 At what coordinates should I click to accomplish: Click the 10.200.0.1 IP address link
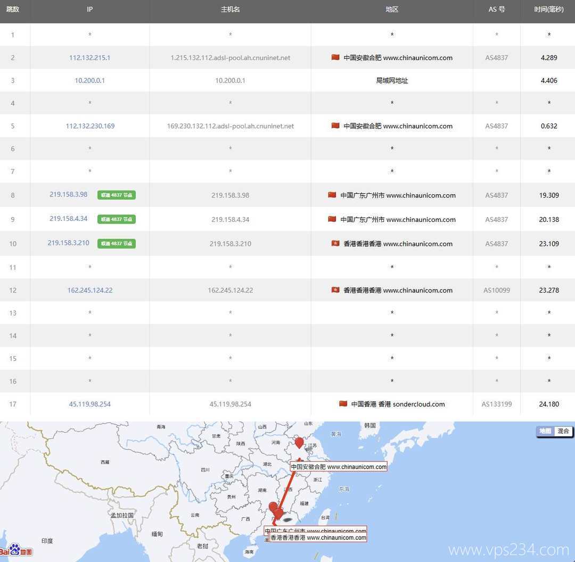[89, 80]
